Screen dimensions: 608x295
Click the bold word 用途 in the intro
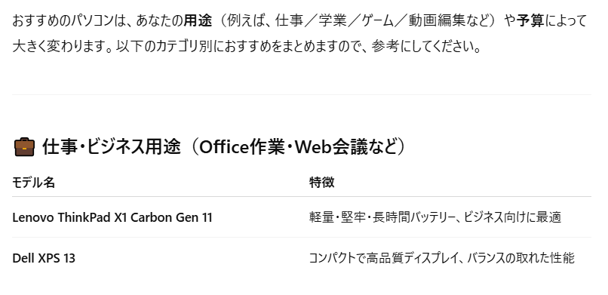198,21
